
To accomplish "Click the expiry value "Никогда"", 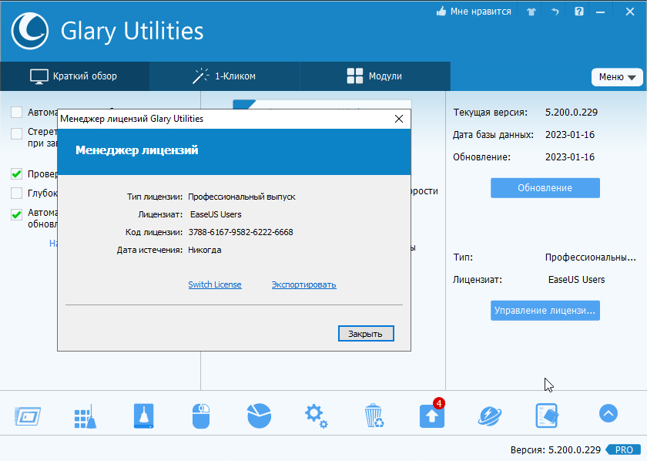I will pos(205,250).
